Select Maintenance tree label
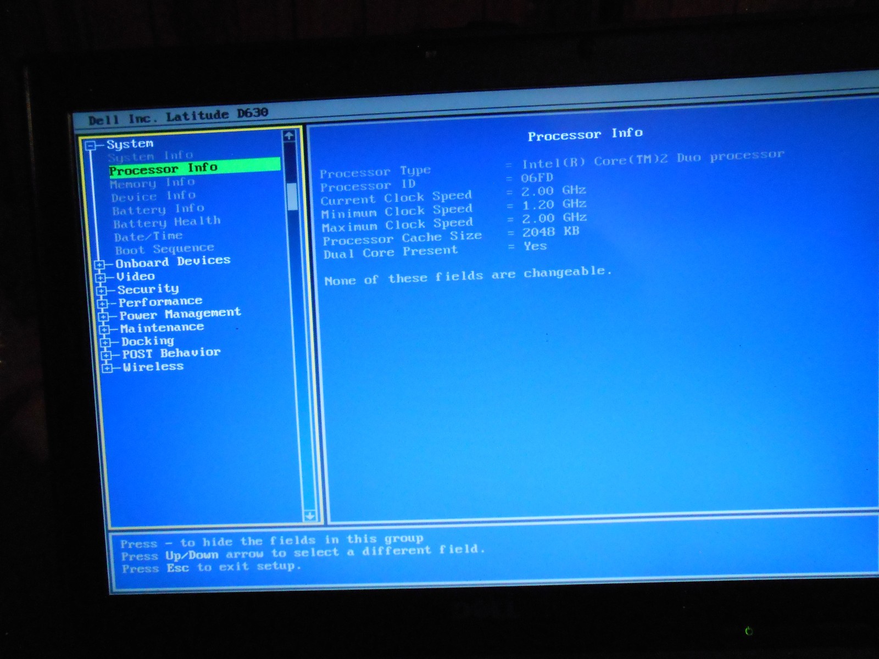Image resolution: width=879 pixels, height=659 pixels. coord(162,328)
